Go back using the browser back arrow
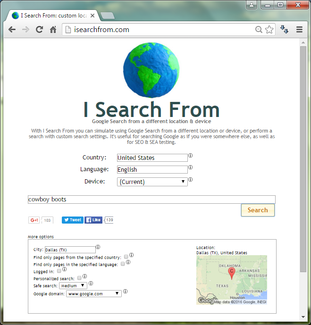Image resolution: width=311 pixels, height=325 pixels. pyautogui.click(x=12, y=30)
